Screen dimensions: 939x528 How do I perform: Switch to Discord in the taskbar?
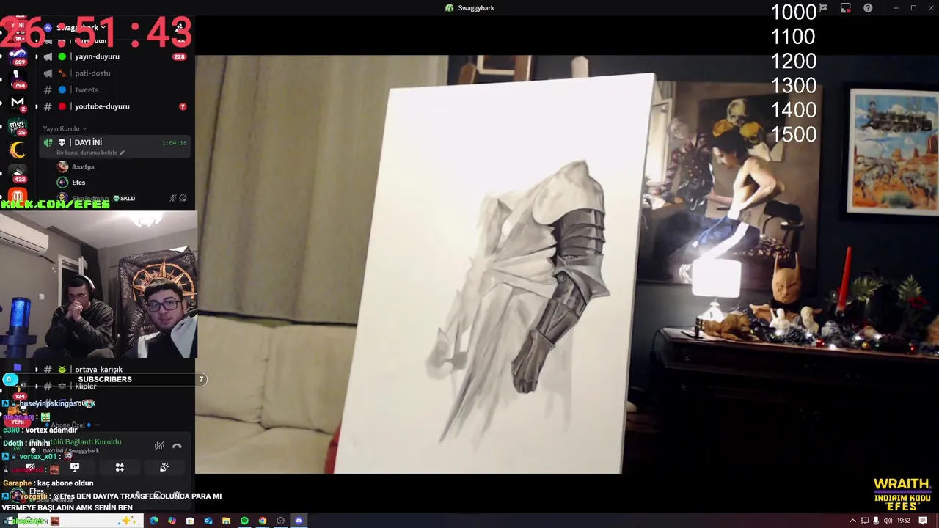tap(299, 521)
